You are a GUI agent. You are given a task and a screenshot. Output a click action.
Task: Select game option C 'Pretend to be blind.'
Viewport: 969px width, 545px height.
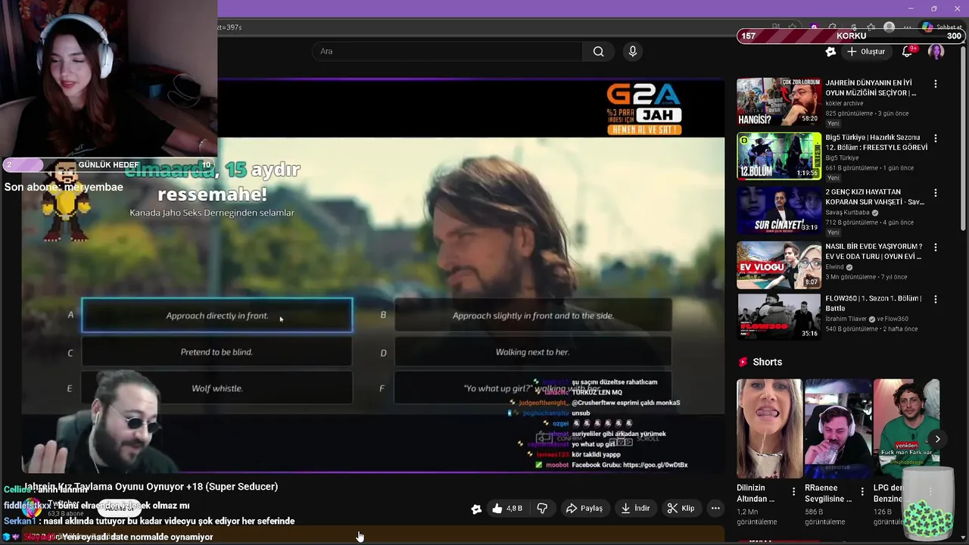tap(217, 352)
